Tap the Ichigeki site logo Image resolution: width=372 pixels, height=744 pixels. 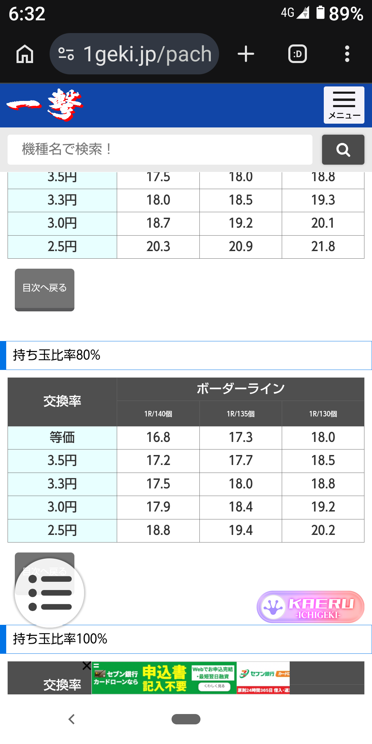pos(45,105)
